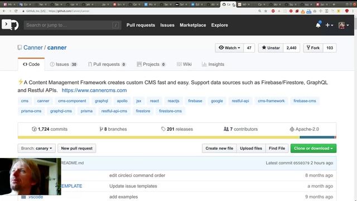The height and width of the screenshot is (201, 357).
Task: Open the graphql topic tag
Action: 102,100
